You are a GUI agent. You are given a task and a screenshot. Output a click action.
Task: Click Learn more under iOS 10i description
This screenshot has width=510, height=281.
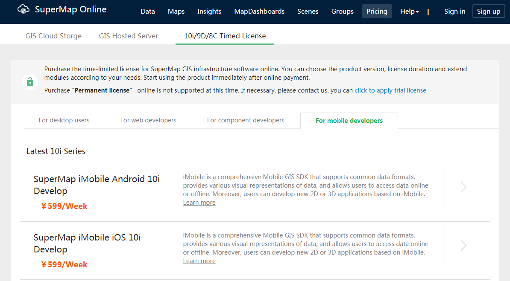point(199,261)
